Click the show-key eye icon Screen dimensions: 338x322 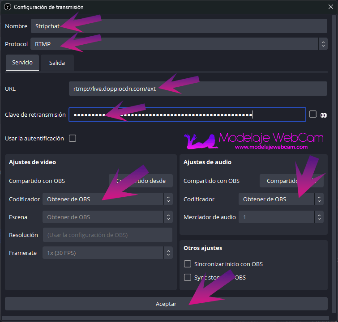(x=324, y=115)
